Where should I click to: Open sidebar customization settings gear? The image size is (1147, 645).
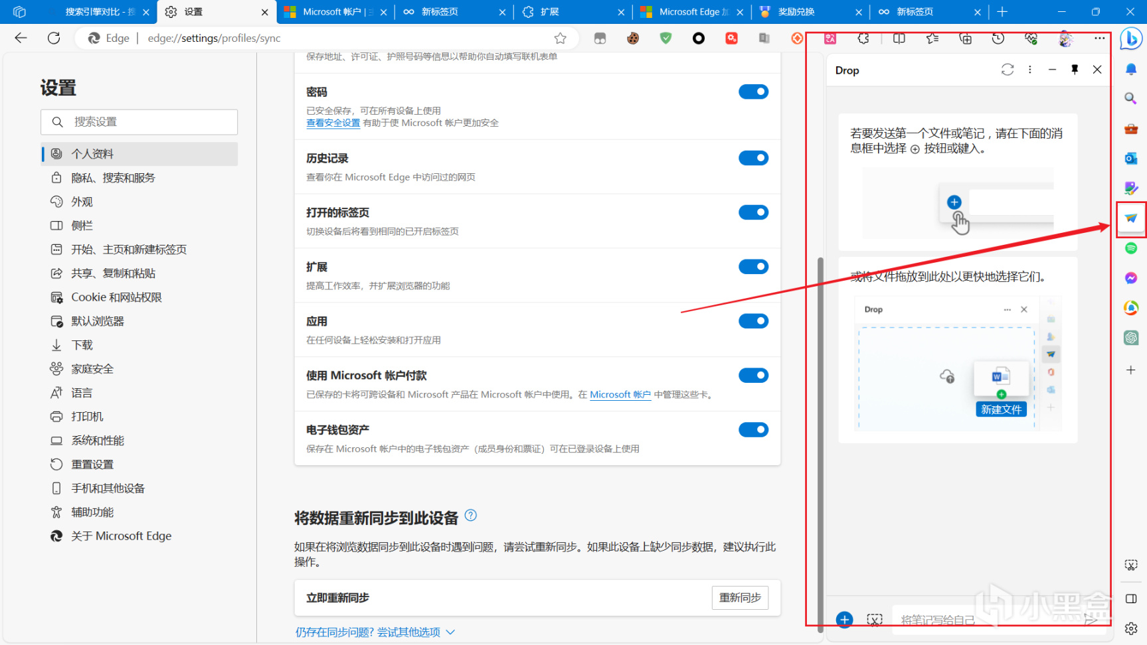click(1131, 628)
